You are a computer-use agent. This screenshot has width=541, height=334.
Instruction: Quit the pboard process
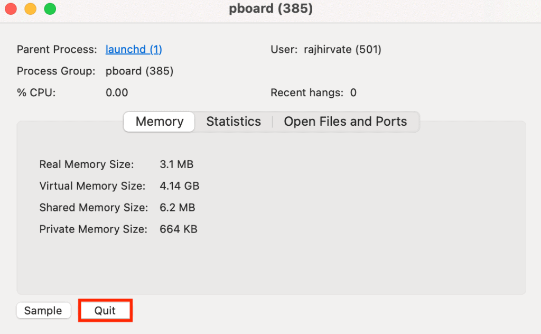coord(105,311)
